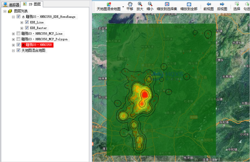Image resolution: width=250 pixels, height=162 pixels.
Task: Switch to the 追踪器 tab
Action: tap(11, 4)
